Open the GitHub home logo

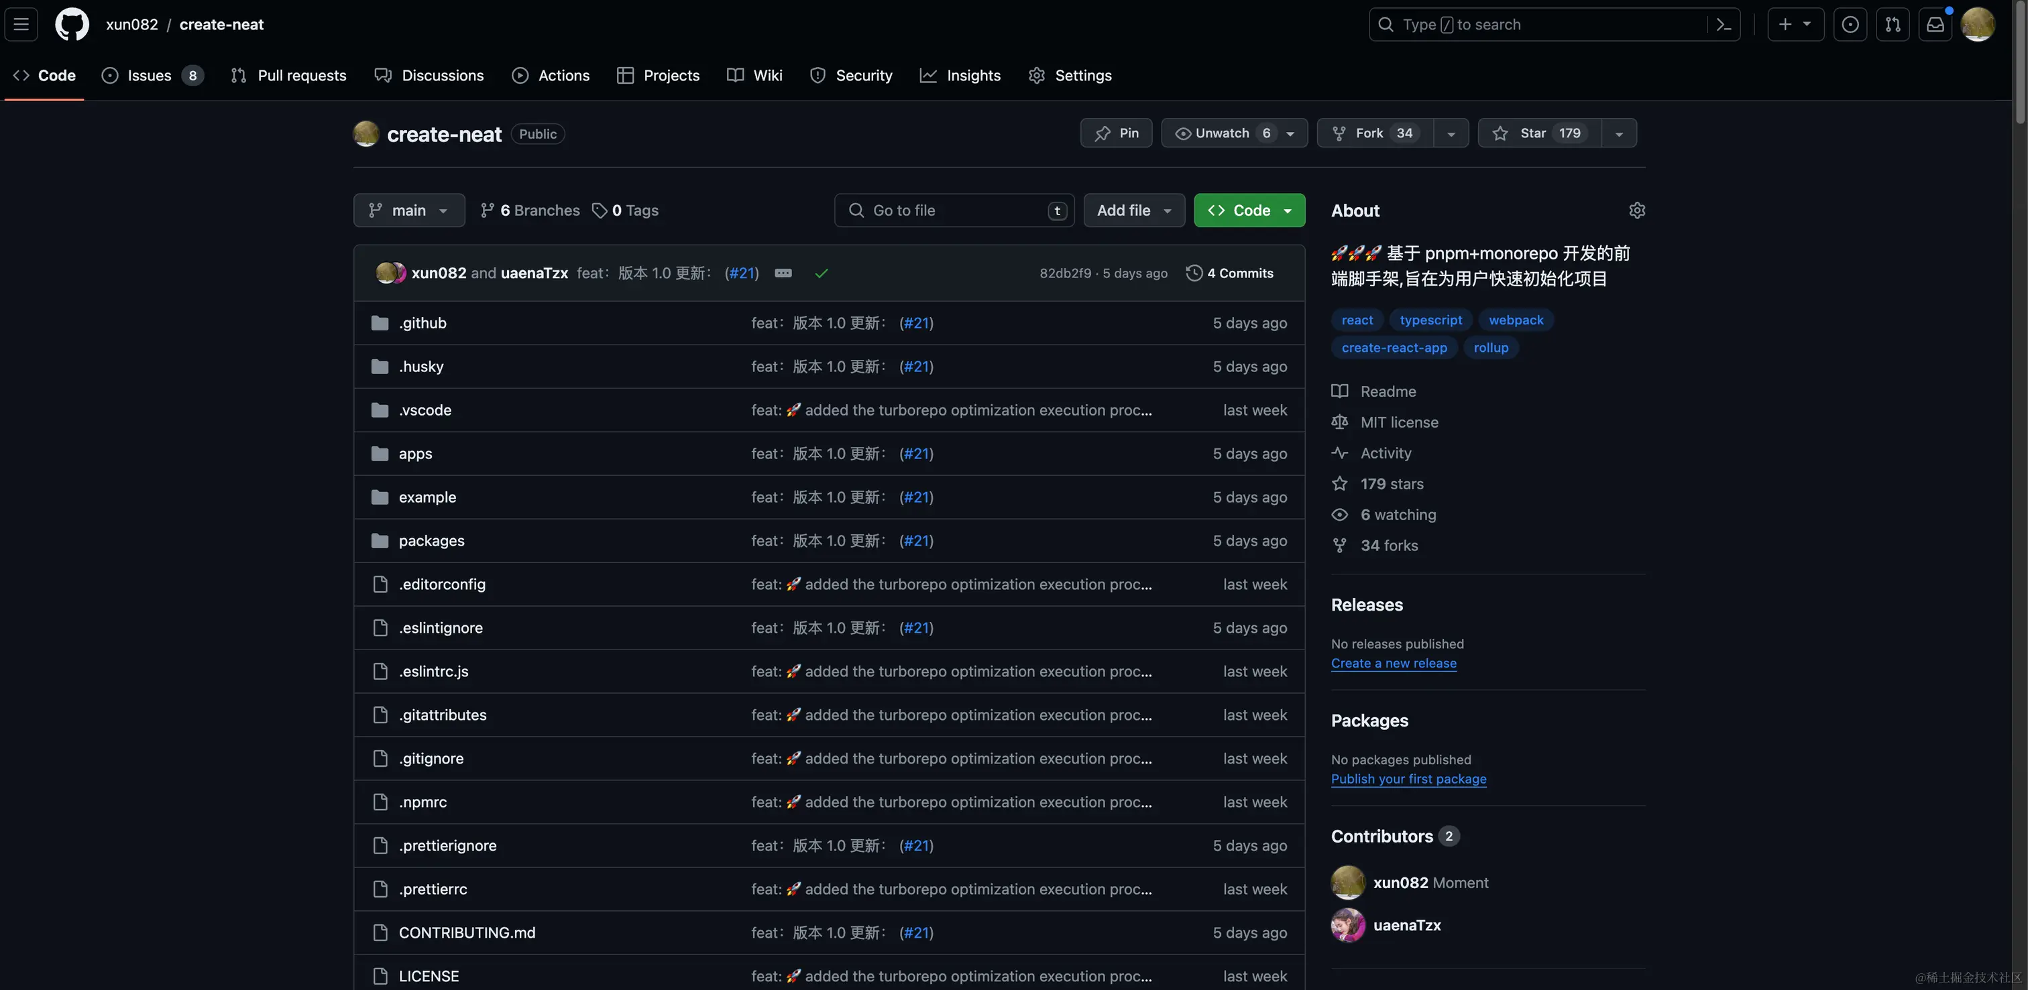click(x=72, y=24)
